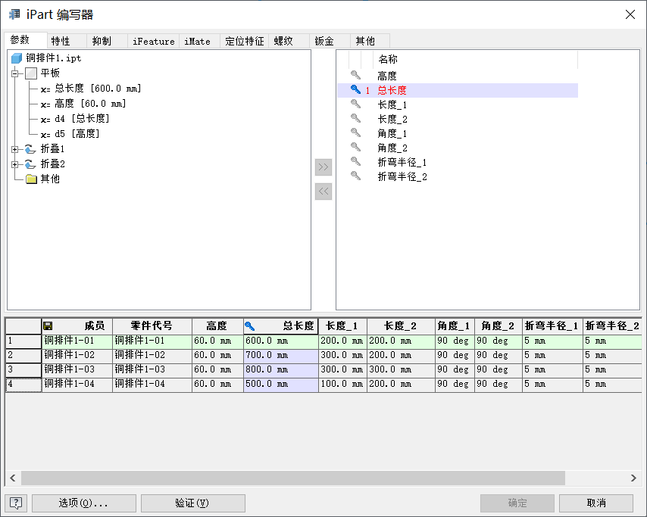The image size is (647, 517).
Task: Click the blue key icon for 总长度
Action: tap(355, 89)
